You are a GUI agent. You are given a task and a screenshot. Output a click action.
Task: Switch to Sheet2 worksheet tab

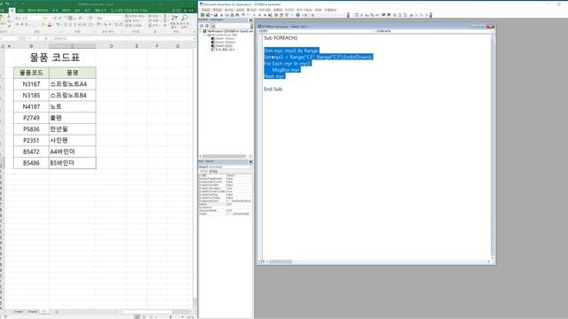click(33, 311)
